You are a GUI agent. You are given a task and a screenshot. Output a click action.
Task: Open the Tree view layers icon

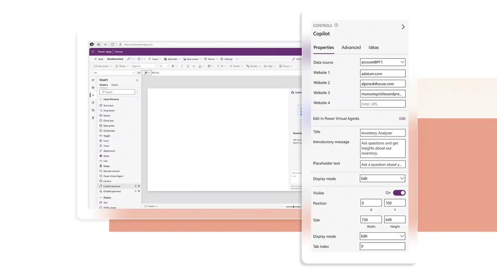click(x=93, y=88)
